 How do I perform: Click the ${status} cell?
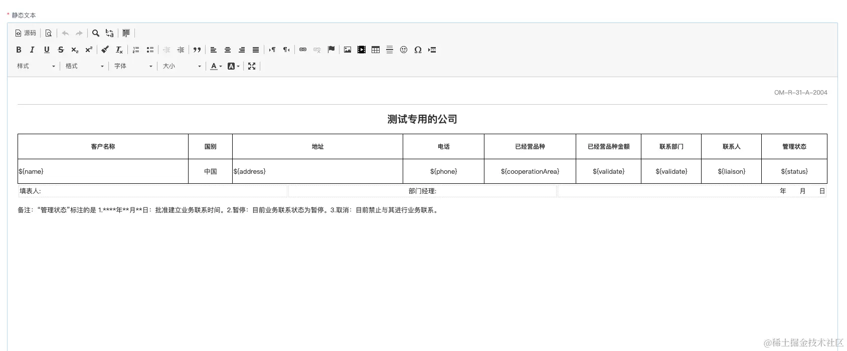point(794,171)
